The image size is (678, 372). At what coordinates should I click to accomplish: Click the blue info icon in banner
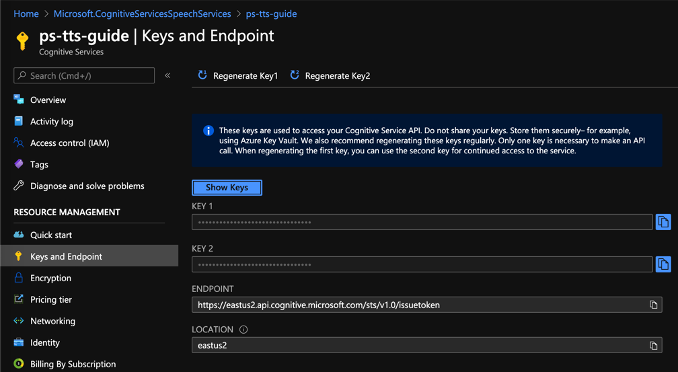pyautogui.click(x=209, y=131)
